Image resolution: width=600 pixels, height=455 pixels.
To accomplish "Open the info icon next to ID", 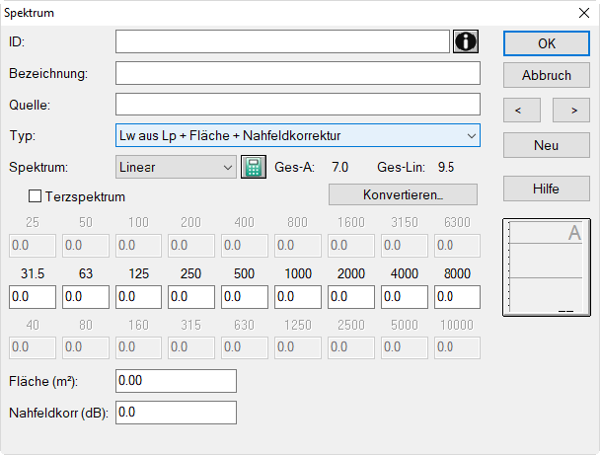I will [466, 41].
